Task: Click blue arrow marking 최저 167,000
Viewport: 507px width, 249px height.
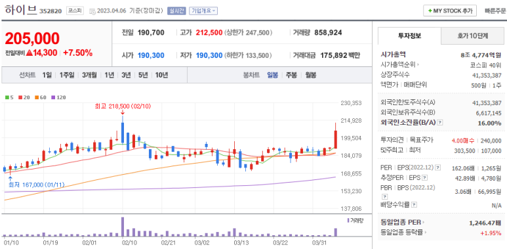Action: pyautogui.click(x=10, y=179)
